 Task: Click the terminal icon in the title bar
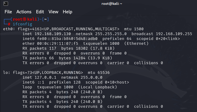(6, 4)
